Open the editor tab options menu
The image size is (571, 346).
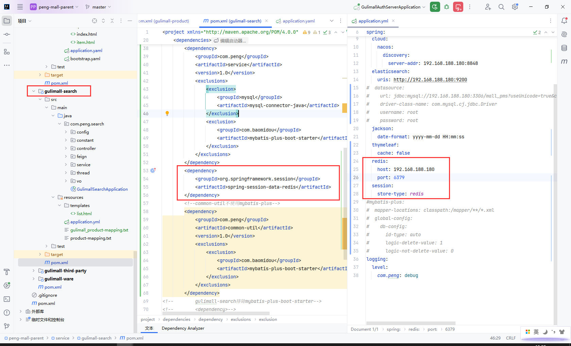341,21
